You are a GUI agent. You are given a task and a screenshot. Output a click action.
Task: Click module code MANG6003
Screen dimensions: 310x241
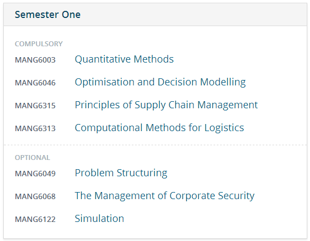(x=35, y=60)
